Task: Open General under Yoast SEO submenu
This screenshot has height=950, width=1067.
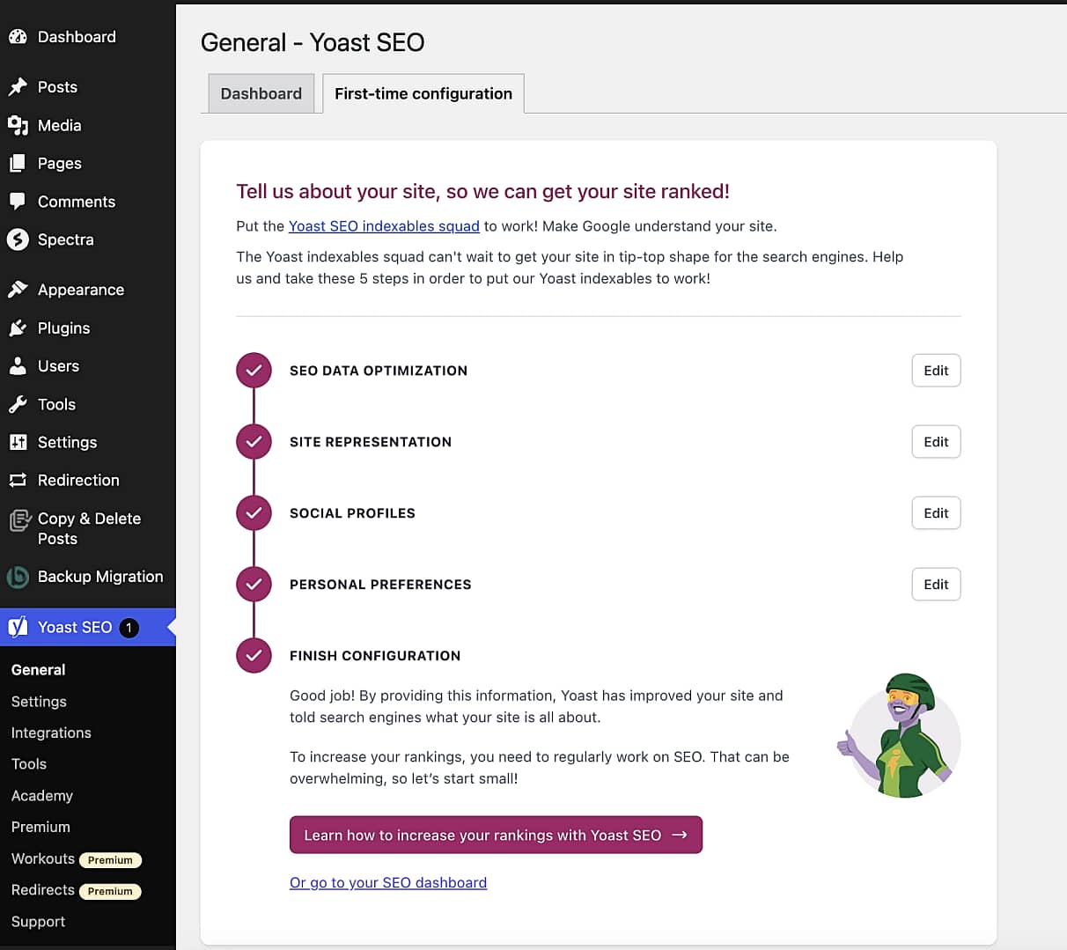Action: [x=38, y=670]
